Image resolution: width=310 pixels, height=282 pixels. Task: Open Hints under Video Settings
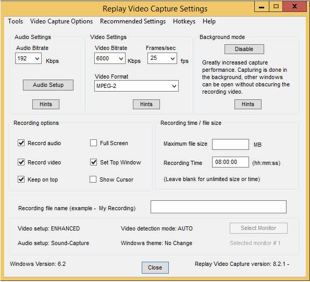146,104
